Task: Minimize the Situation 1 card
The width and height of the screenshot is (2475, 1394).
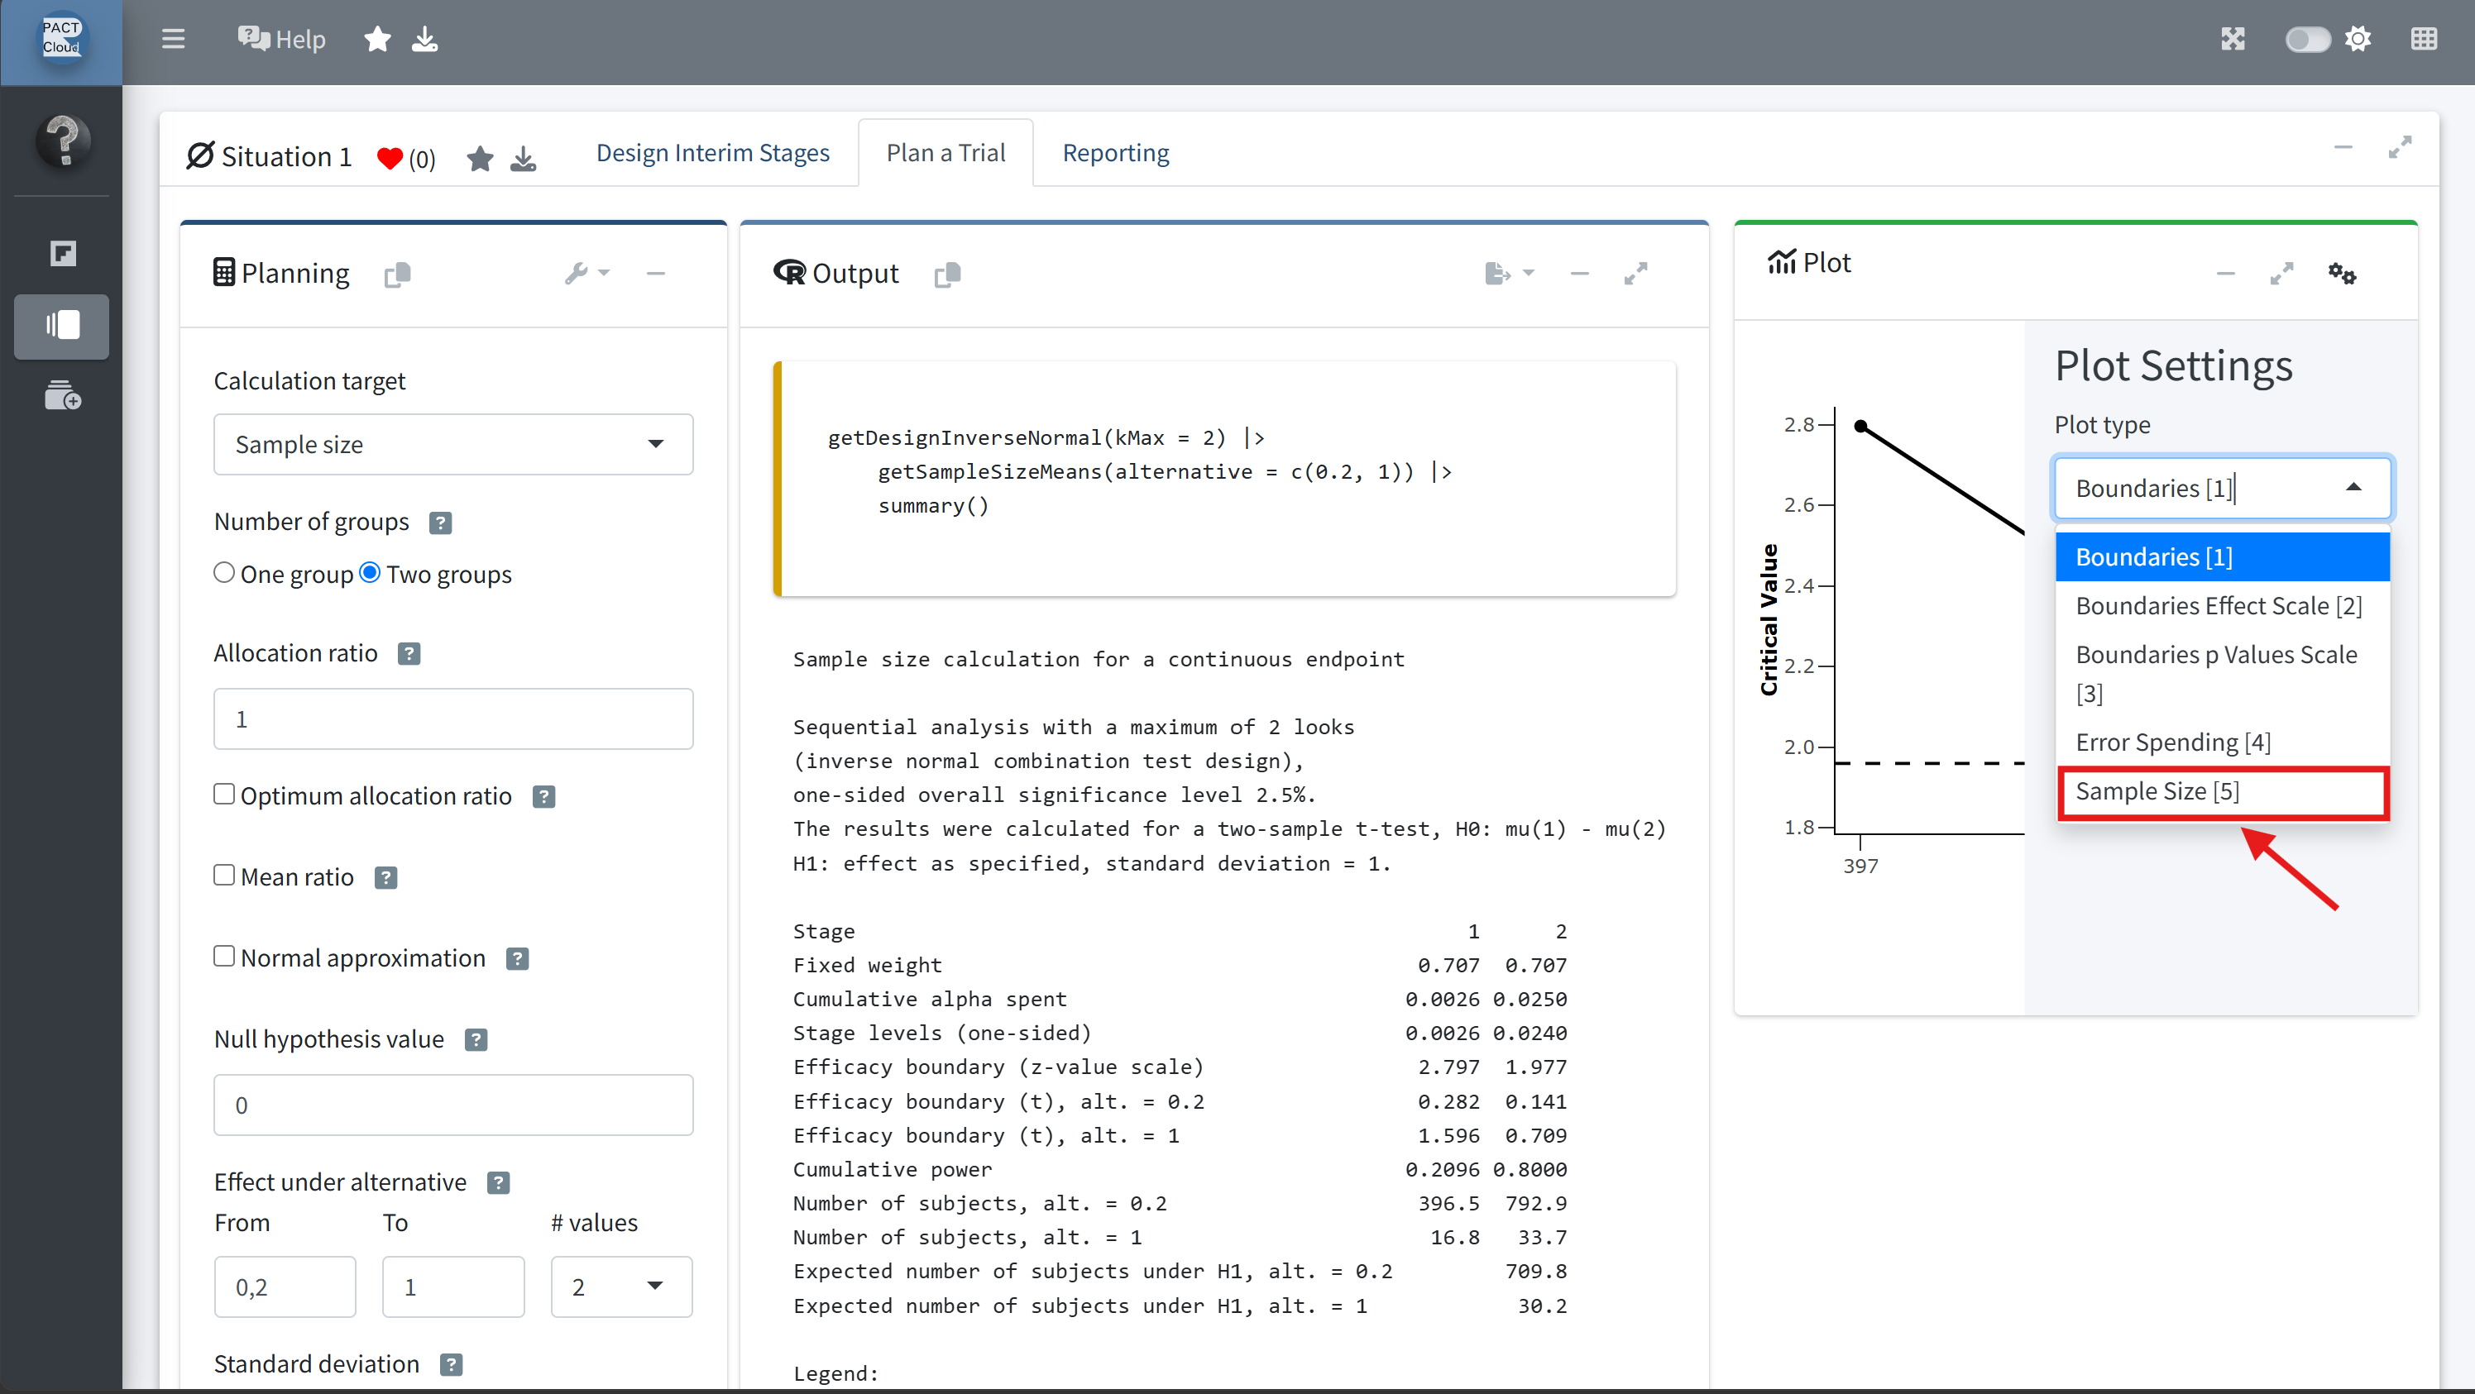Action: tap(2343, 147)
